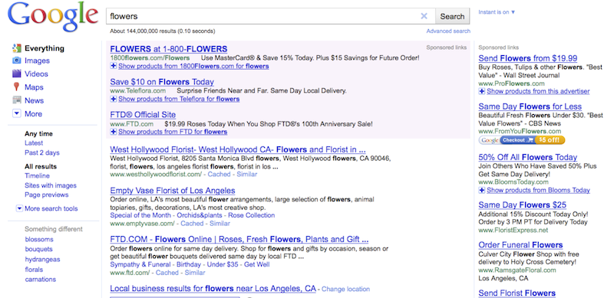
Task: Click the Maps pin icon
Action: click(16, 87)
